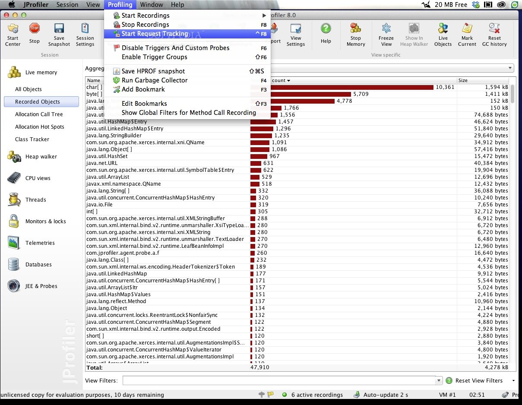Sort by the Size column header
Image resolution: width=522 pixels, height=405 pixels.
point(482,80)
